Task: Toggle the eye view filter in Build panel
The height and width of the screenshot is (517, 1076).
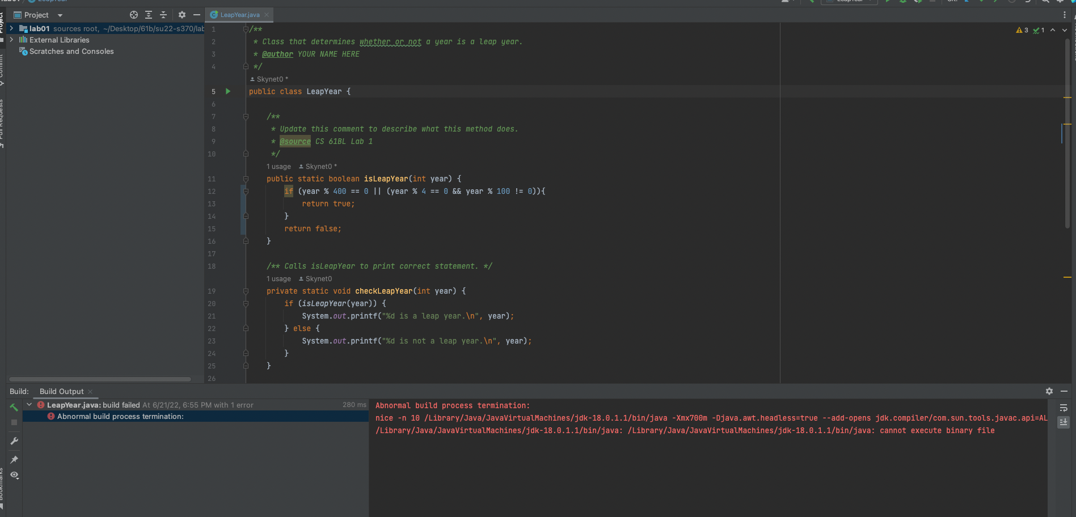Action: pos(14,475)
